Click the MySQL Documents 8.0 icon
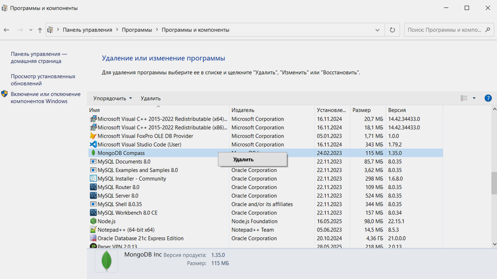 (93, 161)
